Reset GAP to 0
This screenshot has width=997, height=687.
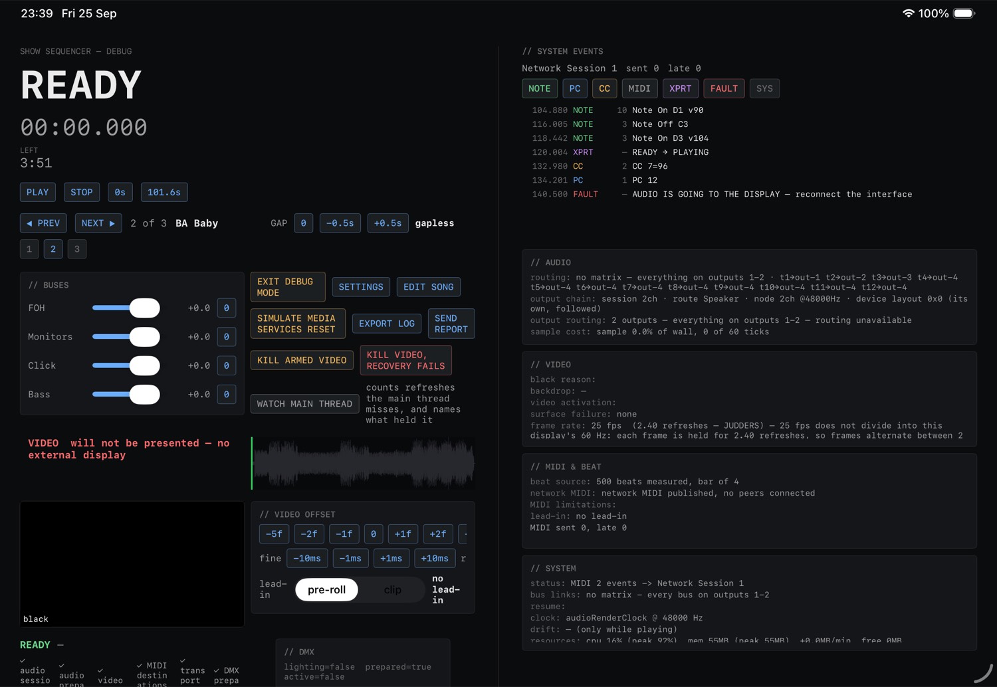tap(303, 223)
